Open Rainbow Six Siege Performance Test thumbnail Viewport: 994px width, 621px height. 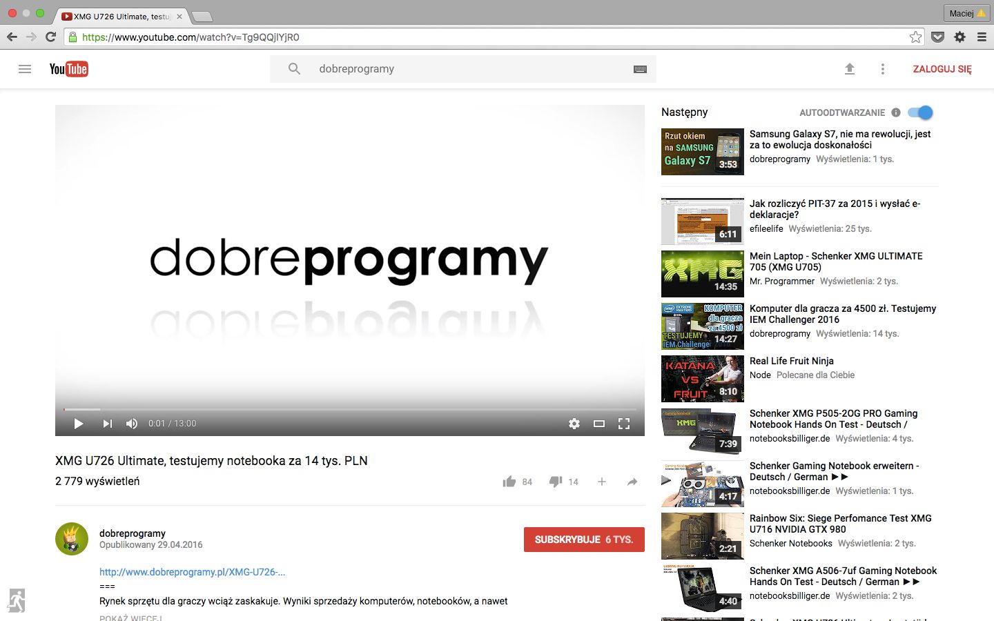pyautogui.click(x=703, y=536)
